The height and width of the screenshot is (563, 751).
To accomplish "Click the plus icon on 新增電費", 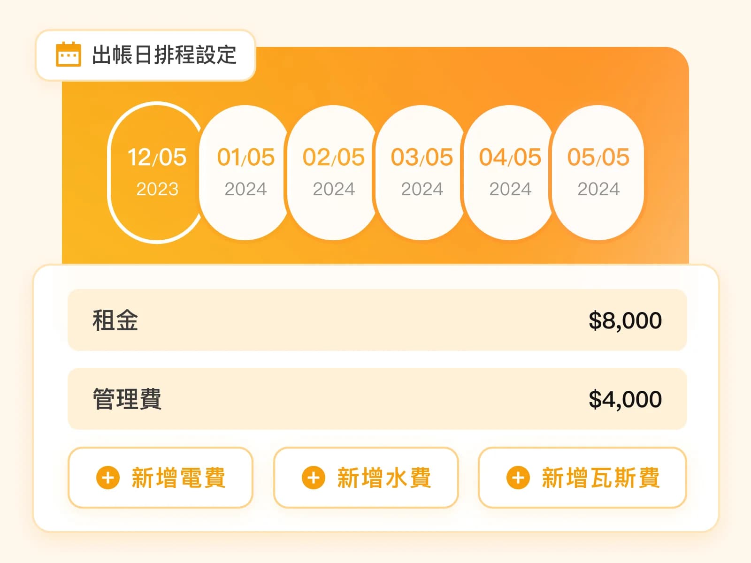I will [x=108, y=478].
